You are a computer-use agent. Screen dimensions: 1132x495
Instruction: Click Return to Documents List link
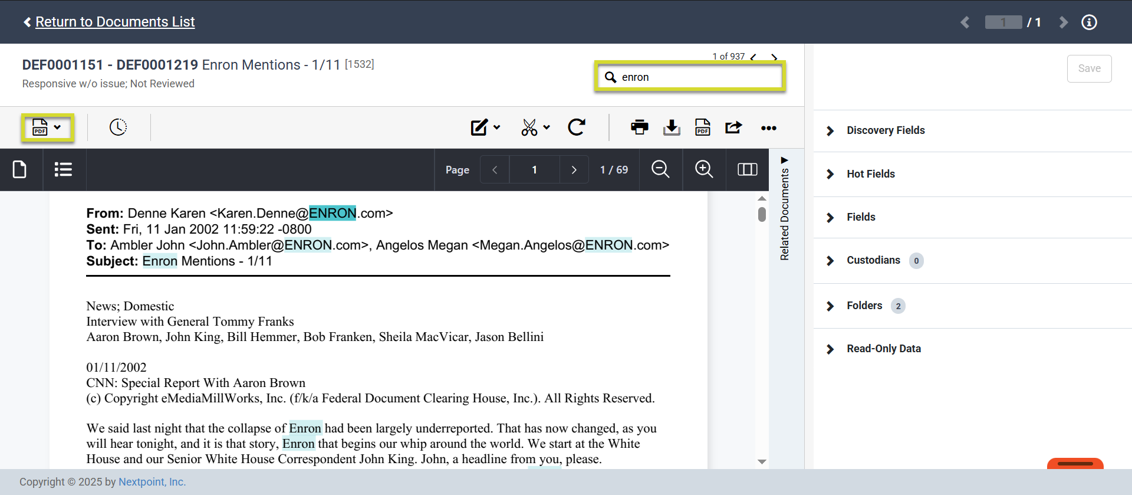click(115, 22)
